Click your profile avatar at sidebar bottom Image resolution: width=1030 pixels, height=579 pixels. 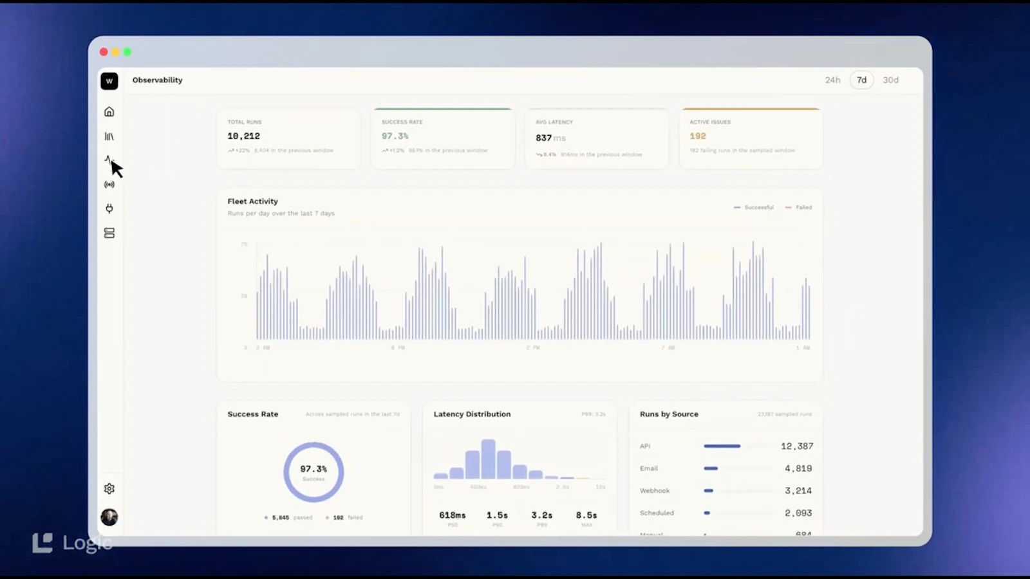(109, 517)
